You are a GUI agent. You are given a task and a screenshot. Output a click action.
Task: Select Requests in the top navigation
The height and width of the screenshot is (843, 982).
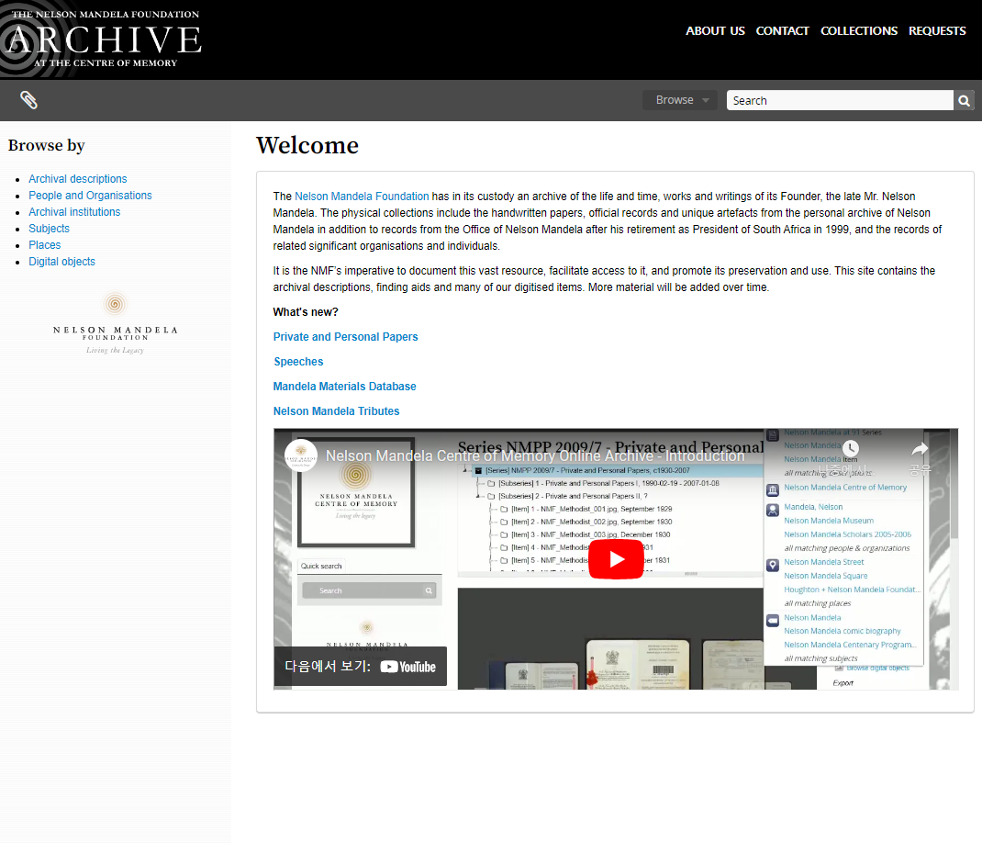pyautogui.click(x=937, y=30)
